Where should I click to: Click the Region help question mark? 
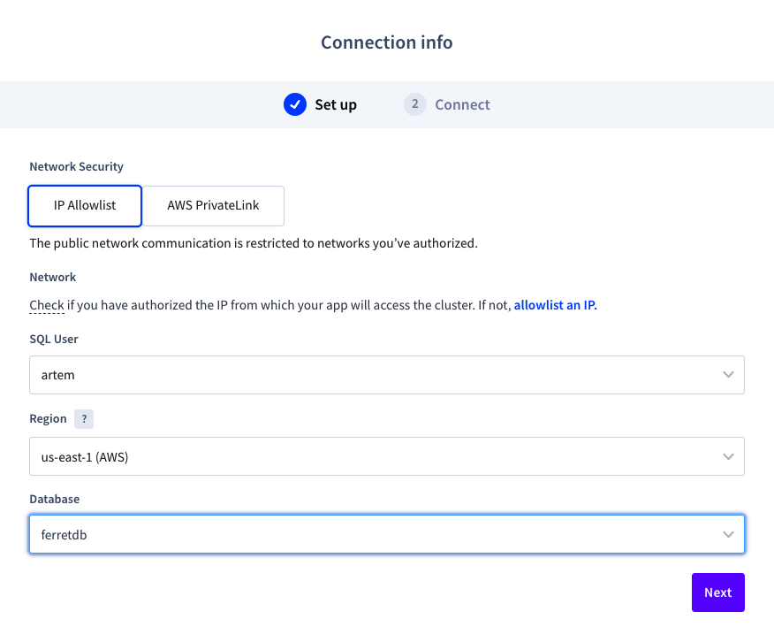click(x=83, y=419)
